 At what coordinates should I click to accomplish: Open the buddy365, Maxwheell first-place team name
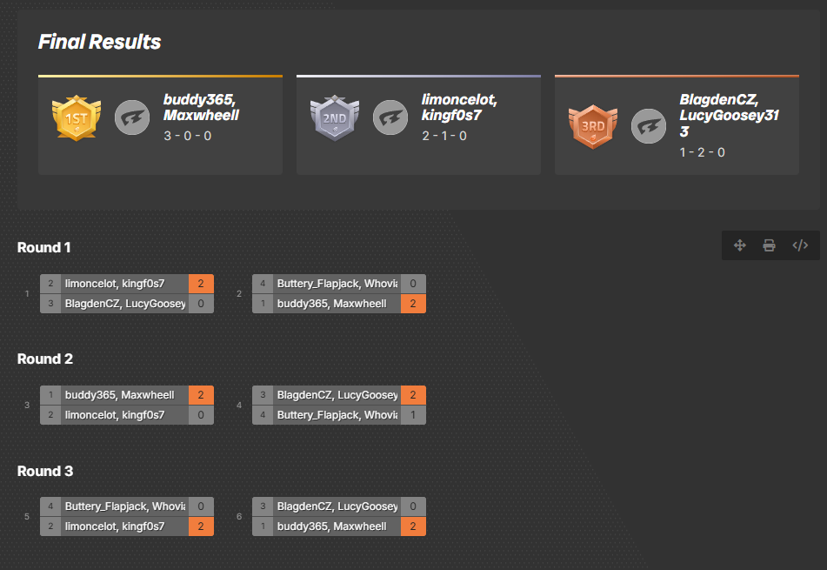point(201,107)
